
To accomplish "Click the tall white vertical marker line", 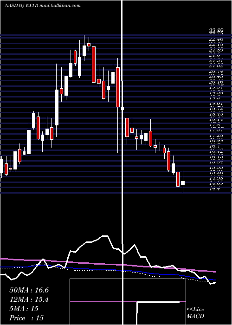I will pos(122,162).
